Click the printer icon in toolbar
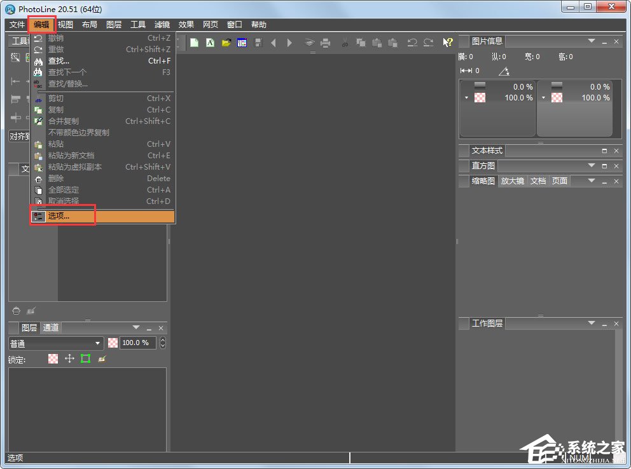The height and width of the screenshot is (469, 631). click(x=325, y=43)
